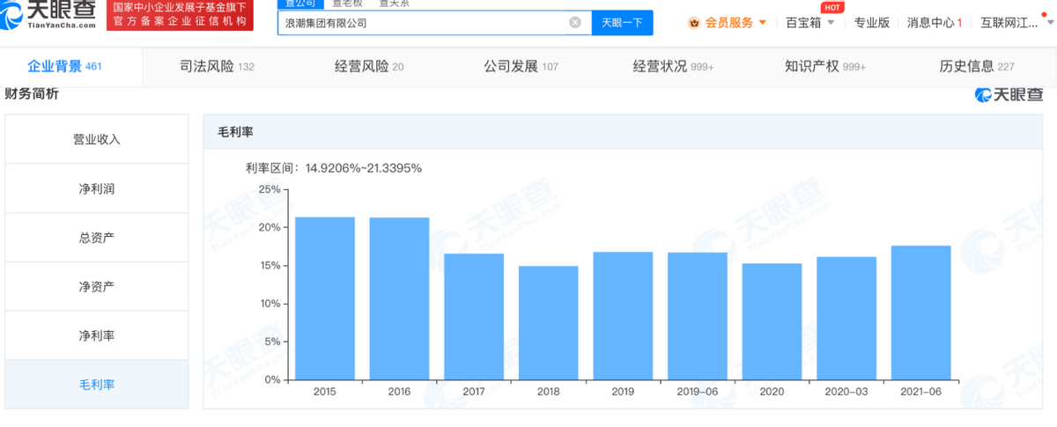Click the HOT badge above 百宝箱

click(832, 7)
